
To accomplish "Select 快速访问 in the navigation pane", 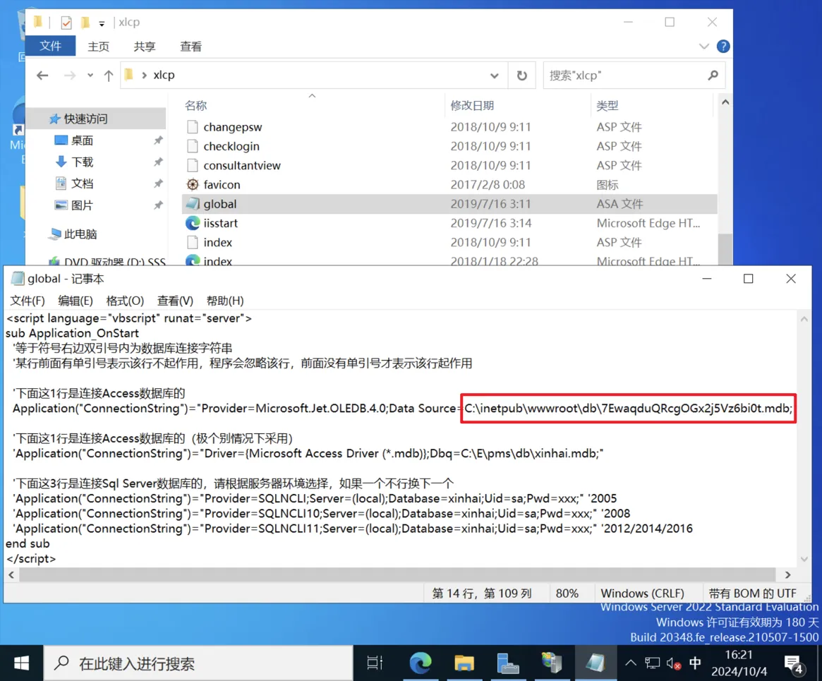I will [x=85, y=119].
